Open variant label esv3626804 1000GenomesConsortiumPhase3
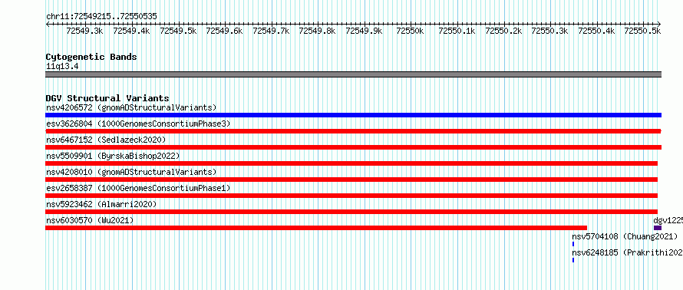Image resolution: width=683 pixels, height=290 pixels. pyautogui.click(x=138, y=124)
